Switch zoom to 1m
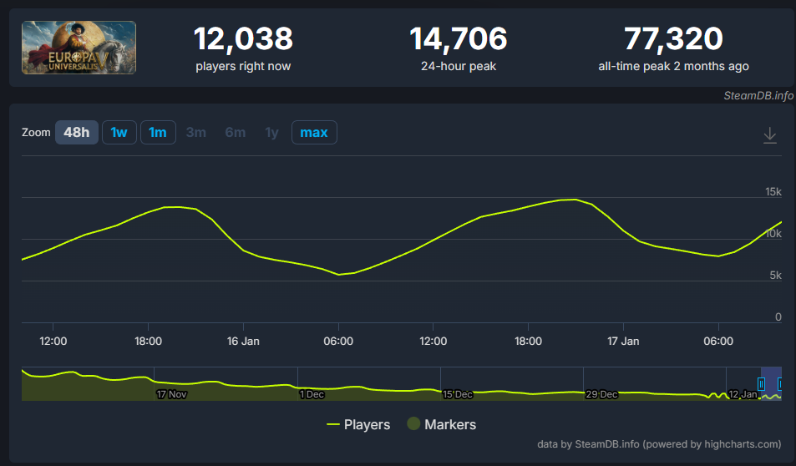The width and height of the screenshot is (796, 466). pos(158,132)
